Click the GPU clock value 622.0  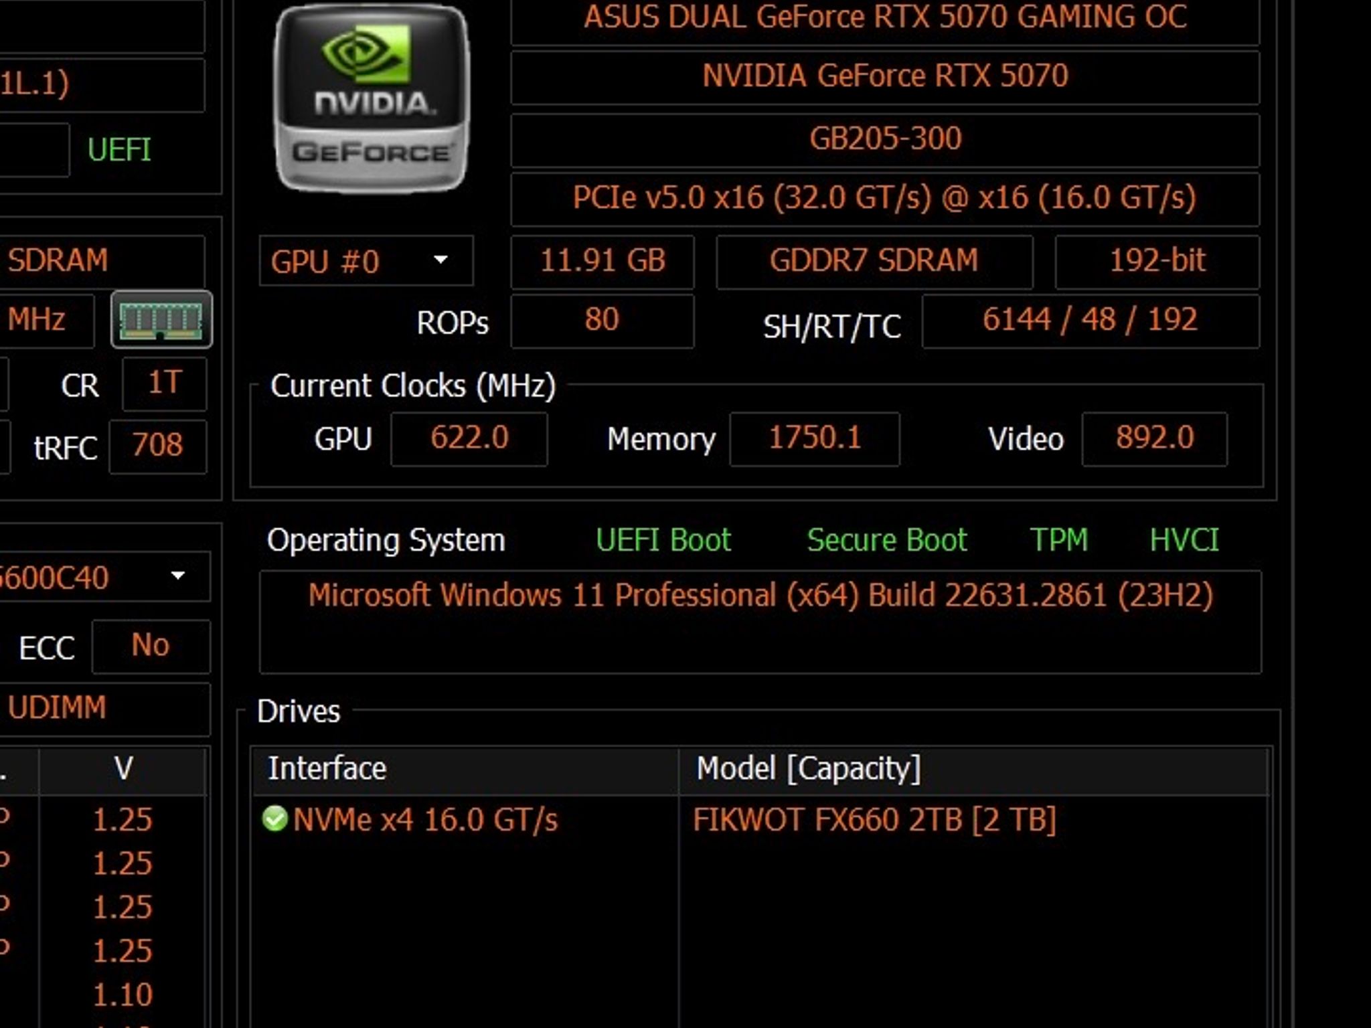[x=469, y=439]
